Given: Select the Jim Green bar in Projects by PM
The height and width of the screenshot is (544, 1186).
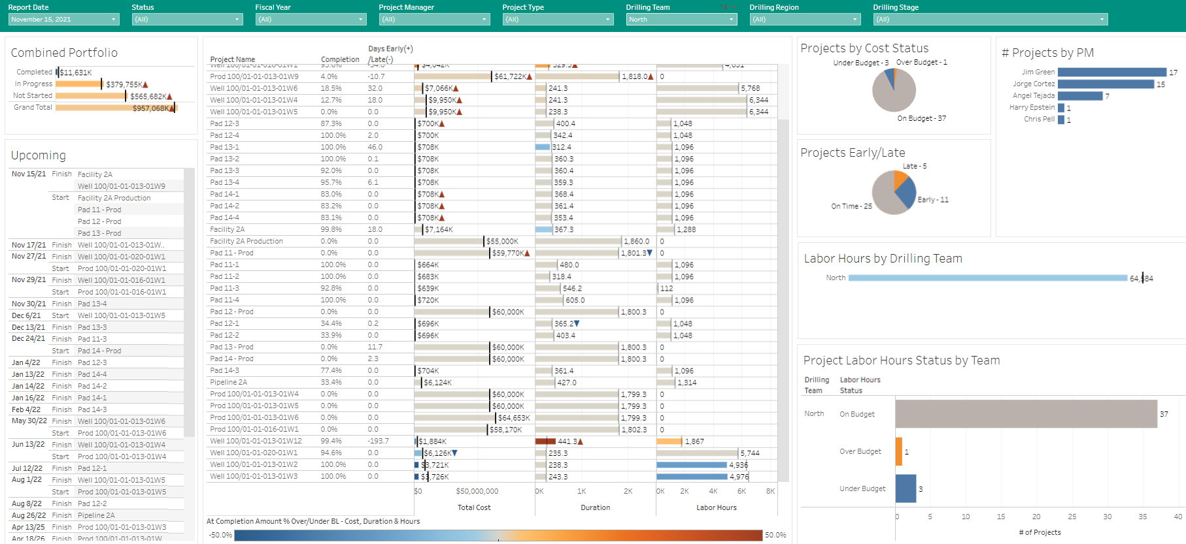Looking at the screenshot, I should coord(1111,72).
